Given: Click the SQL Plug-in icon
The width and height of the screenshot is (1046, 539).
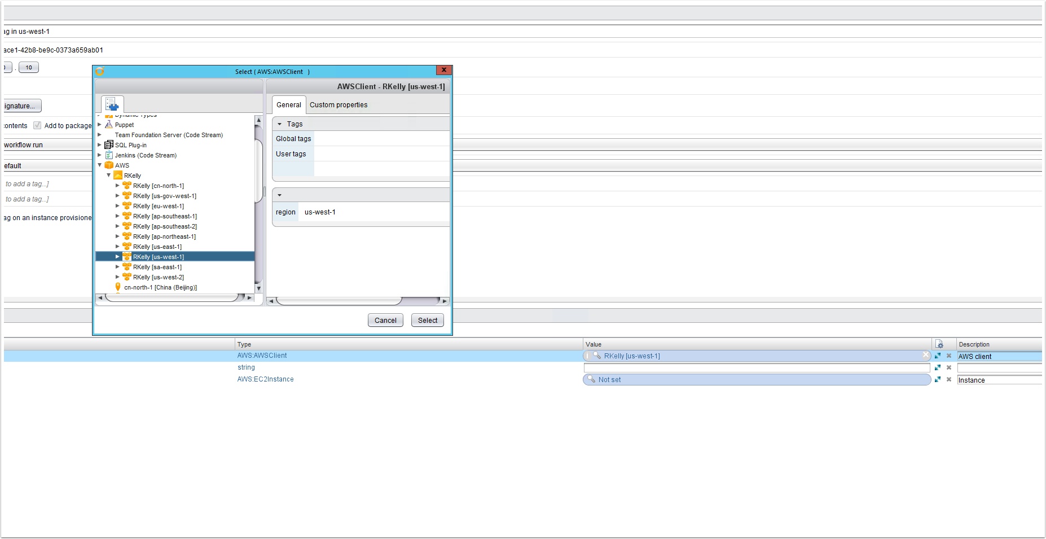Looking at the screenshot, I should tap(109, 145).
